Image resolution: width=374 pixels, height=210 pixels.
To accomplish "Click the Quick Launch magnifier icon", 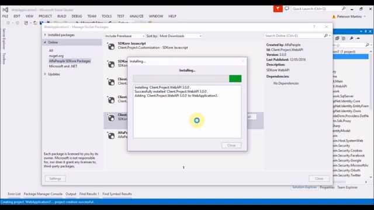I will pos(344,9).
